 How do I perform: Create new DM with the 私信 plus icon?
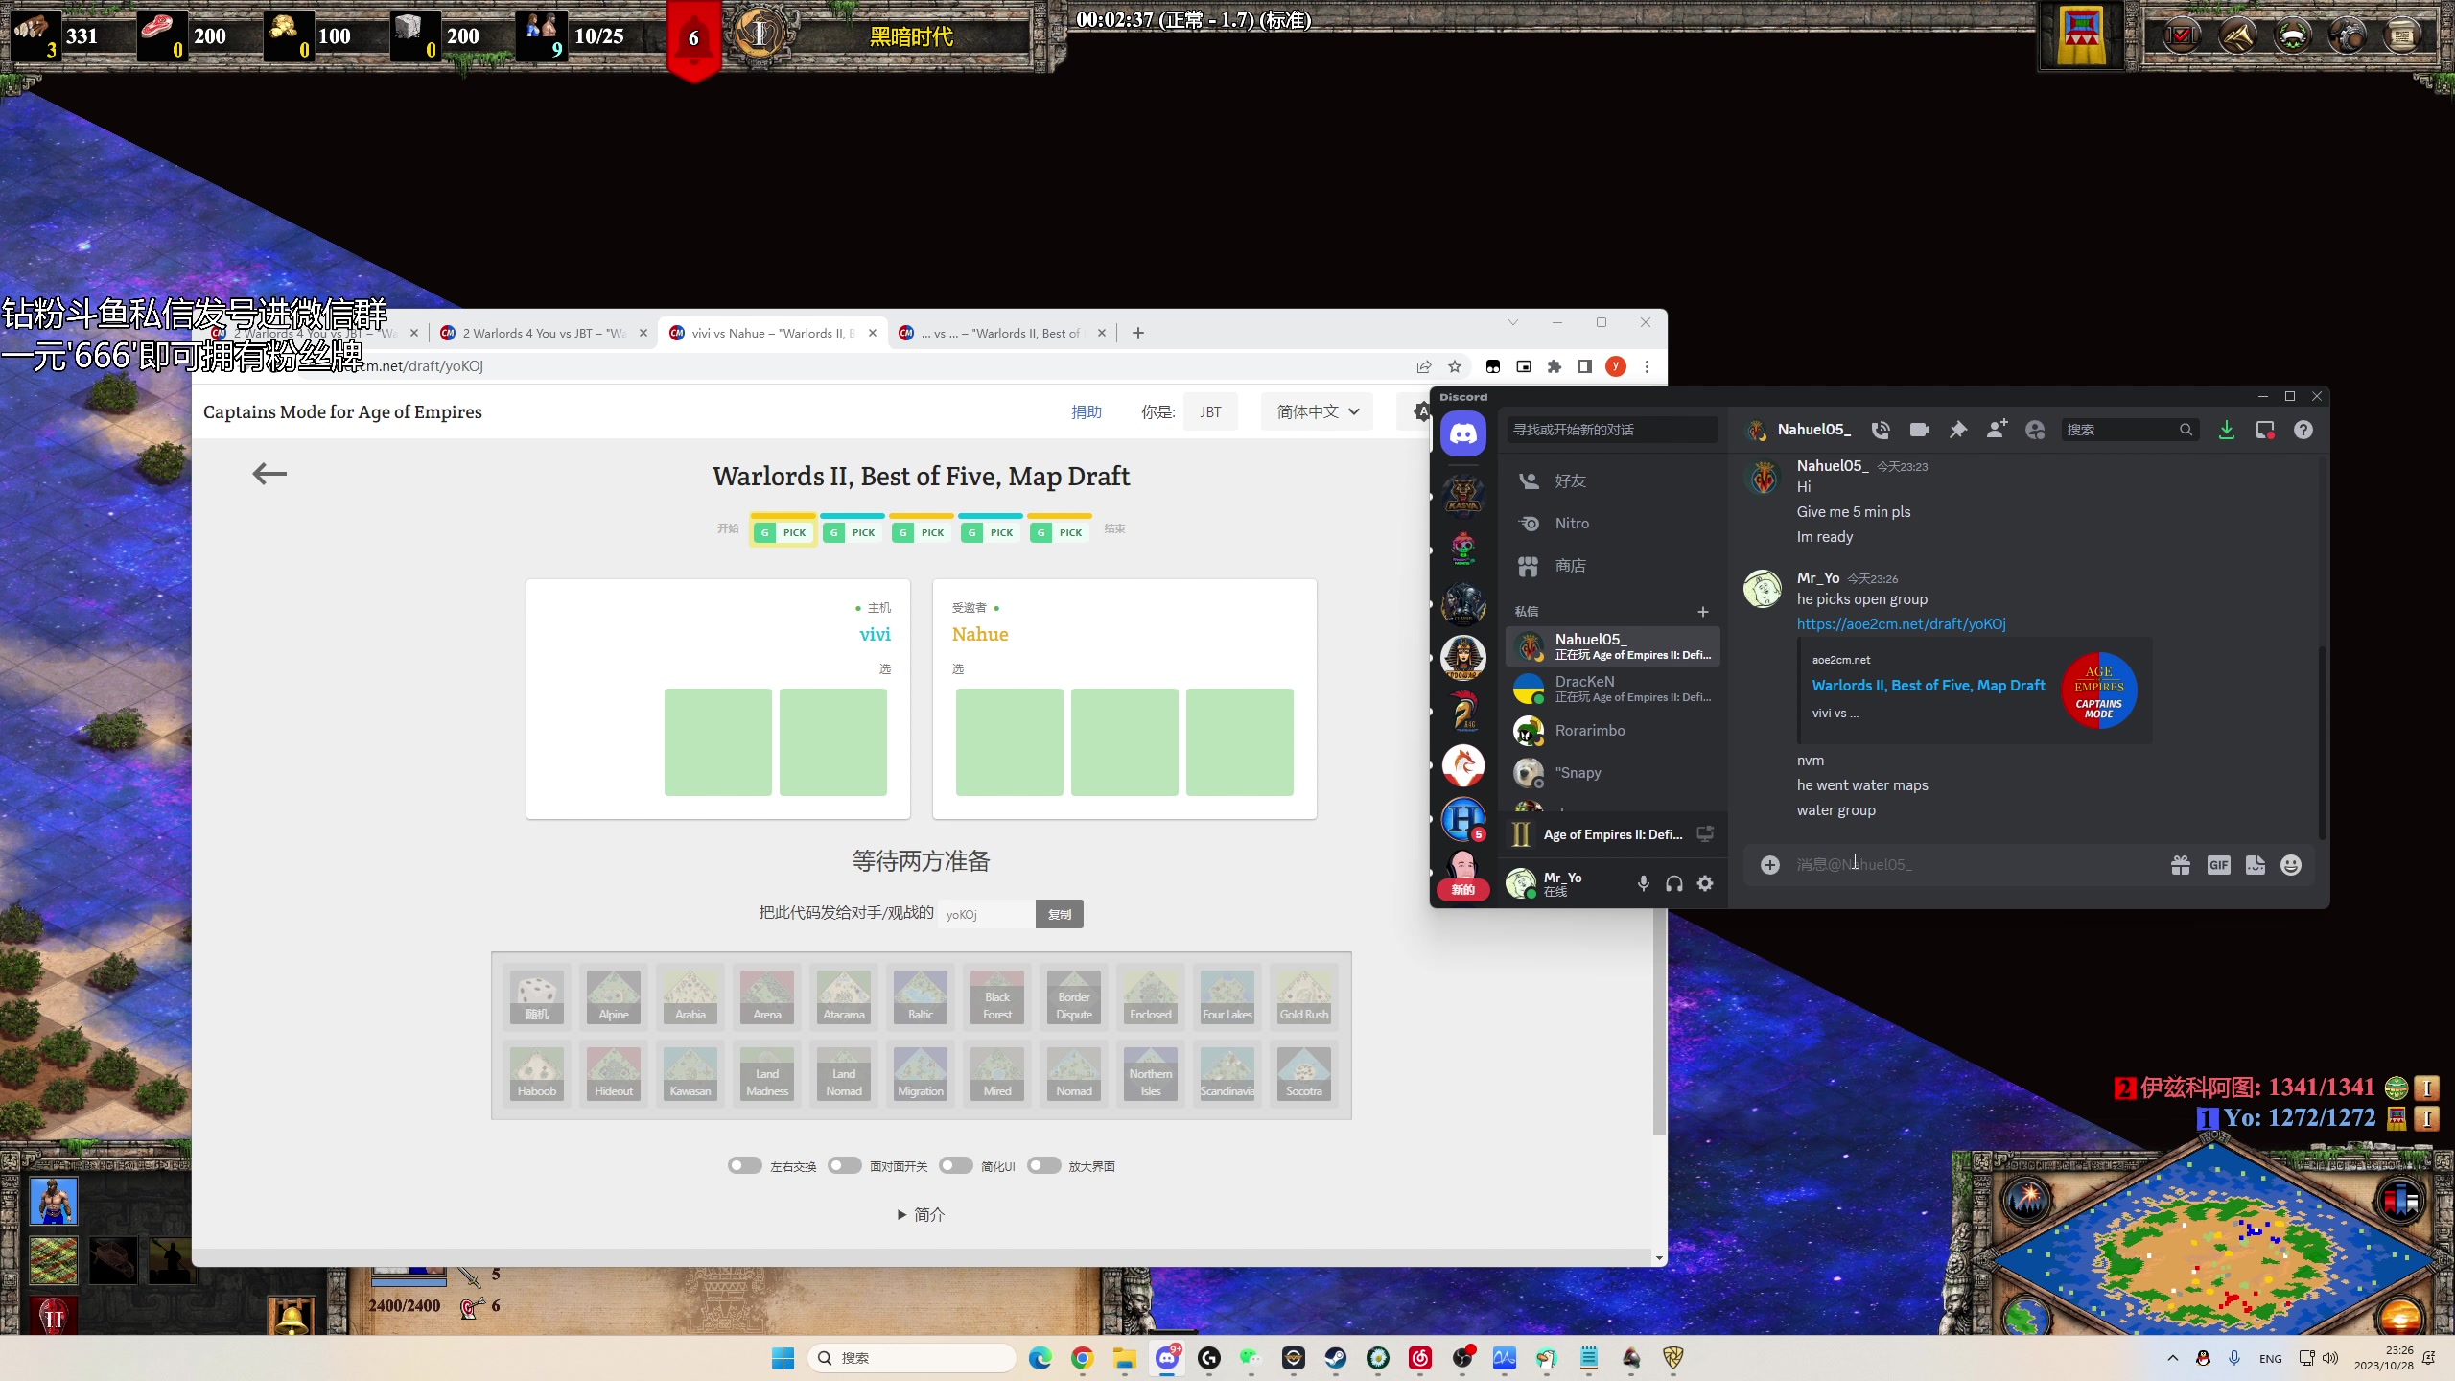[1703, 611]
